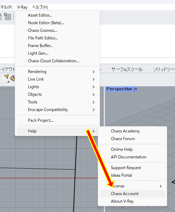Image resolution: width=175 pixels, height=212 pixels.
Task: Expand the Rendering submenu
Action: 57,72
